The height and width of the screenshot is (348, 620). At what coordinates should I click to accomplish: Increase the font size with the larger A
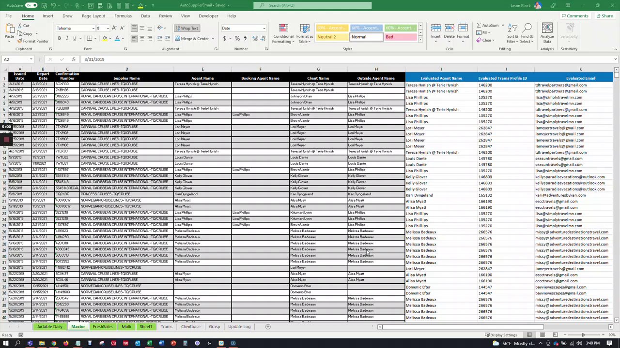(115, 28)
